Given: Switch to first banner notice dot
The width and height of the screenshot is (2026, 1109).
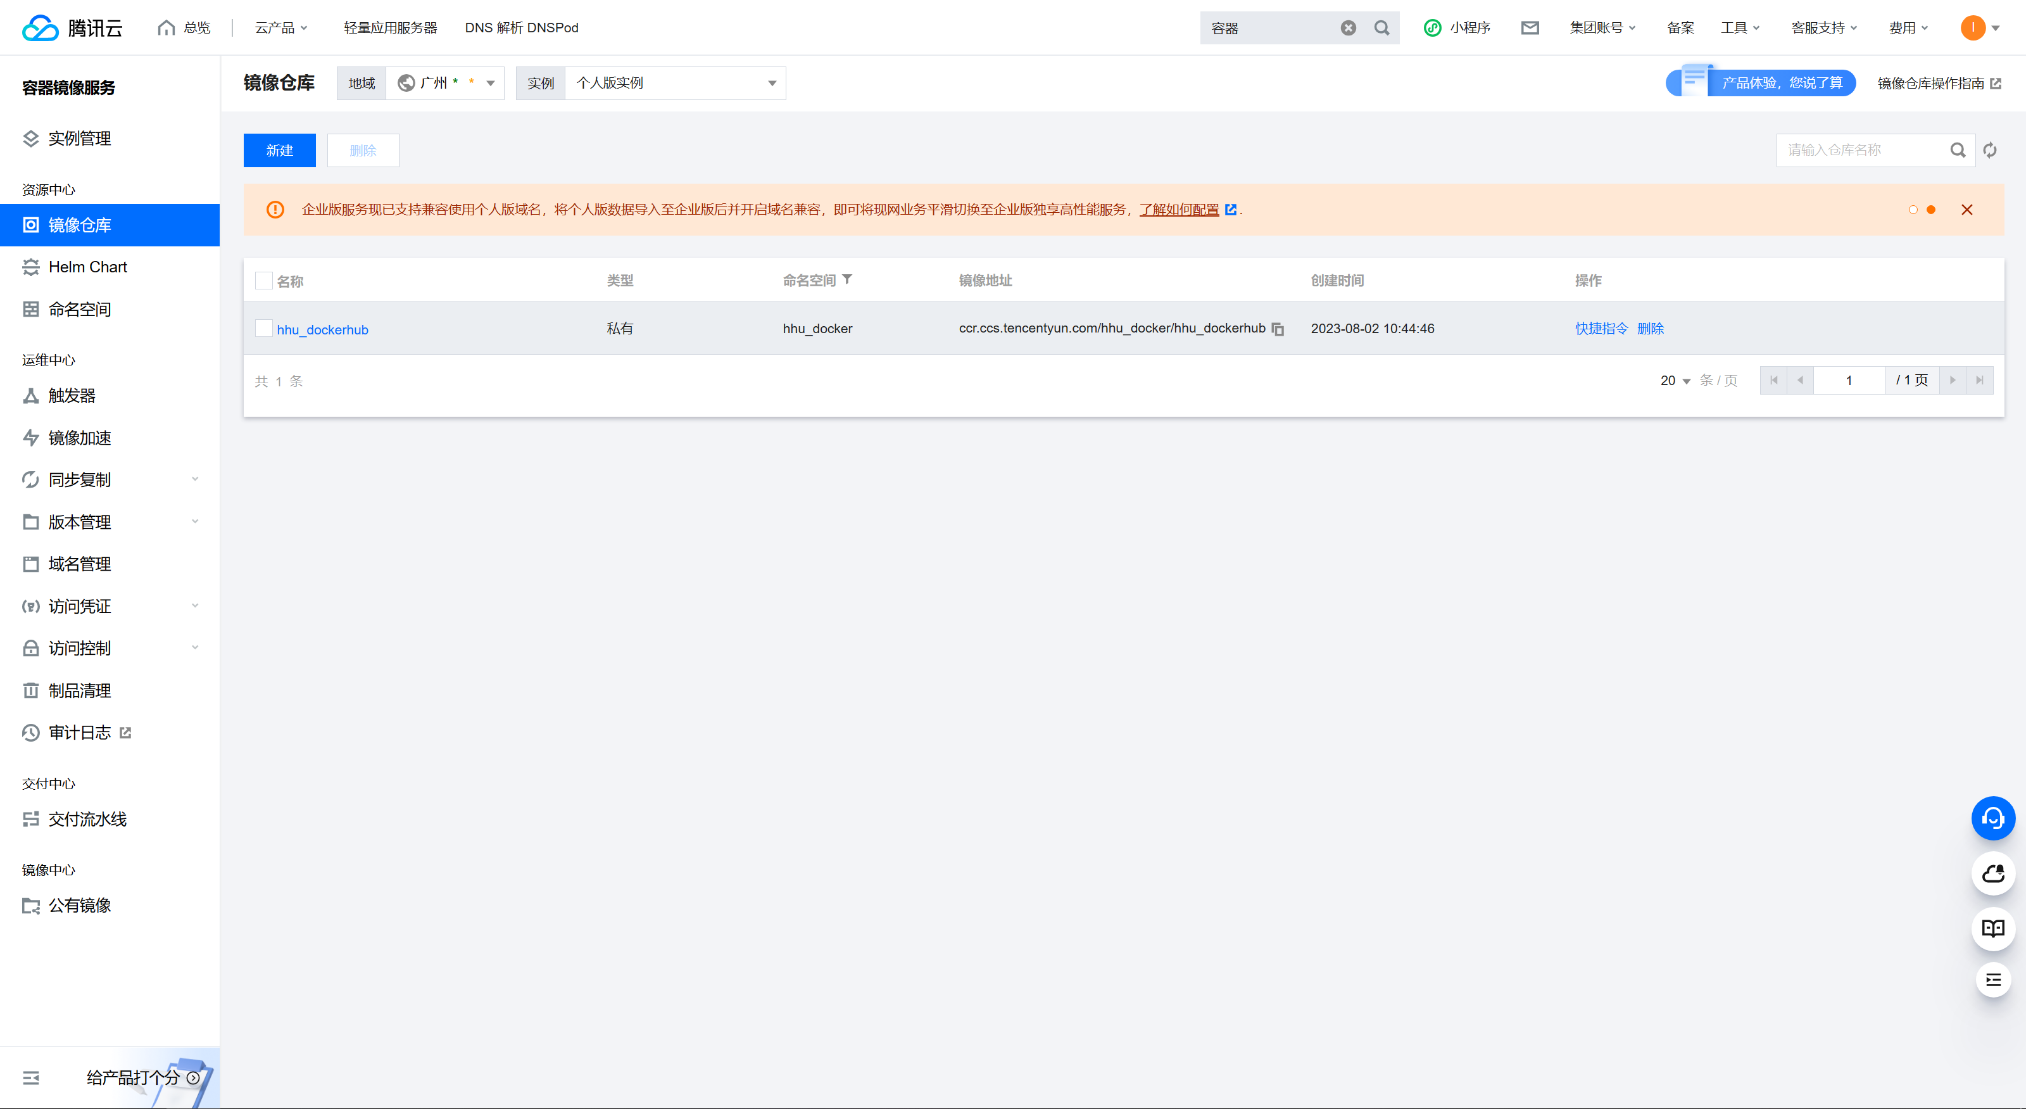Looking at the screenshot, I should (x=1913, y=209).
